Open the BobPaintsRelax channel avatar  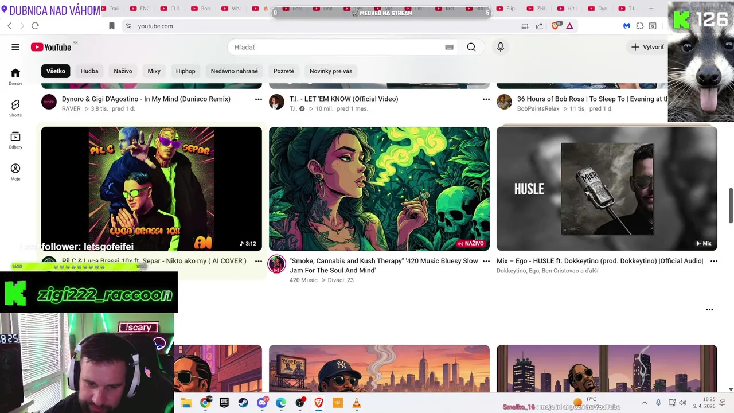[504, 102]
